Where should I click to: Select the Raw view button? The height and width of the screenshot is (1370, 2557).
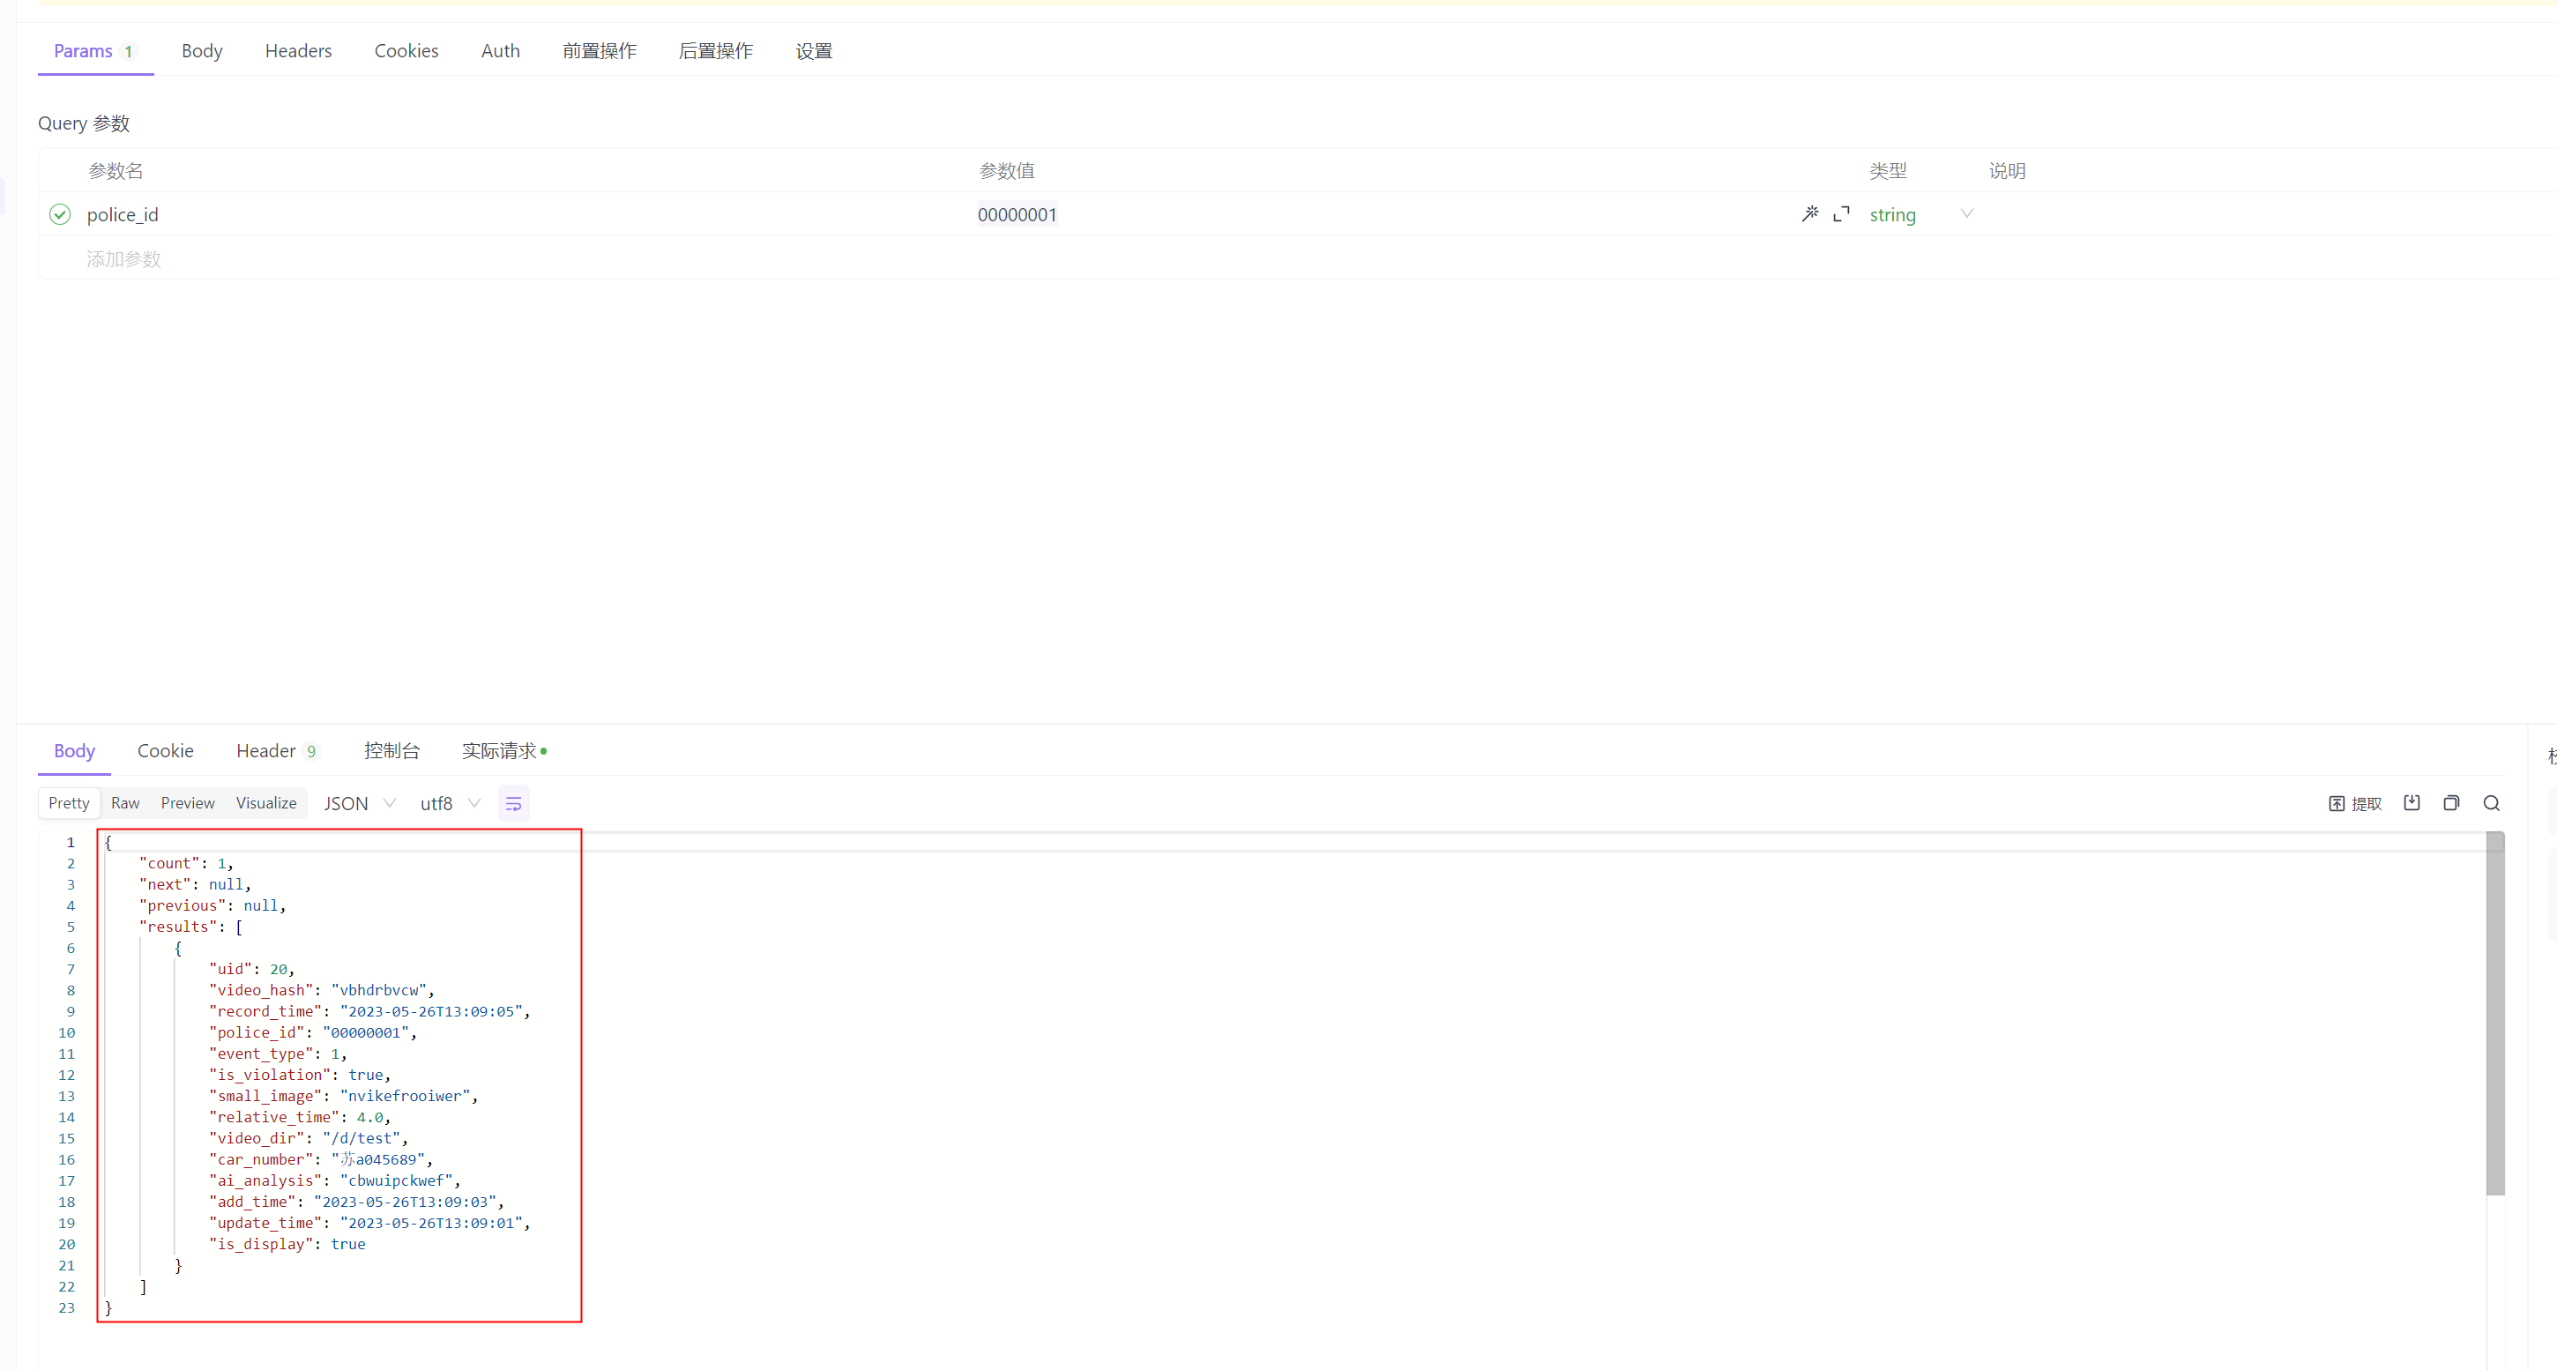click(x=125, y=802)
